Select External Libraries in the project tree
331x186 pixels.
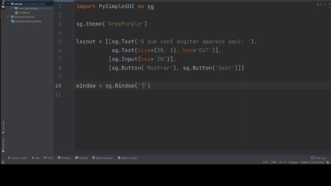[x=24, y=17]
